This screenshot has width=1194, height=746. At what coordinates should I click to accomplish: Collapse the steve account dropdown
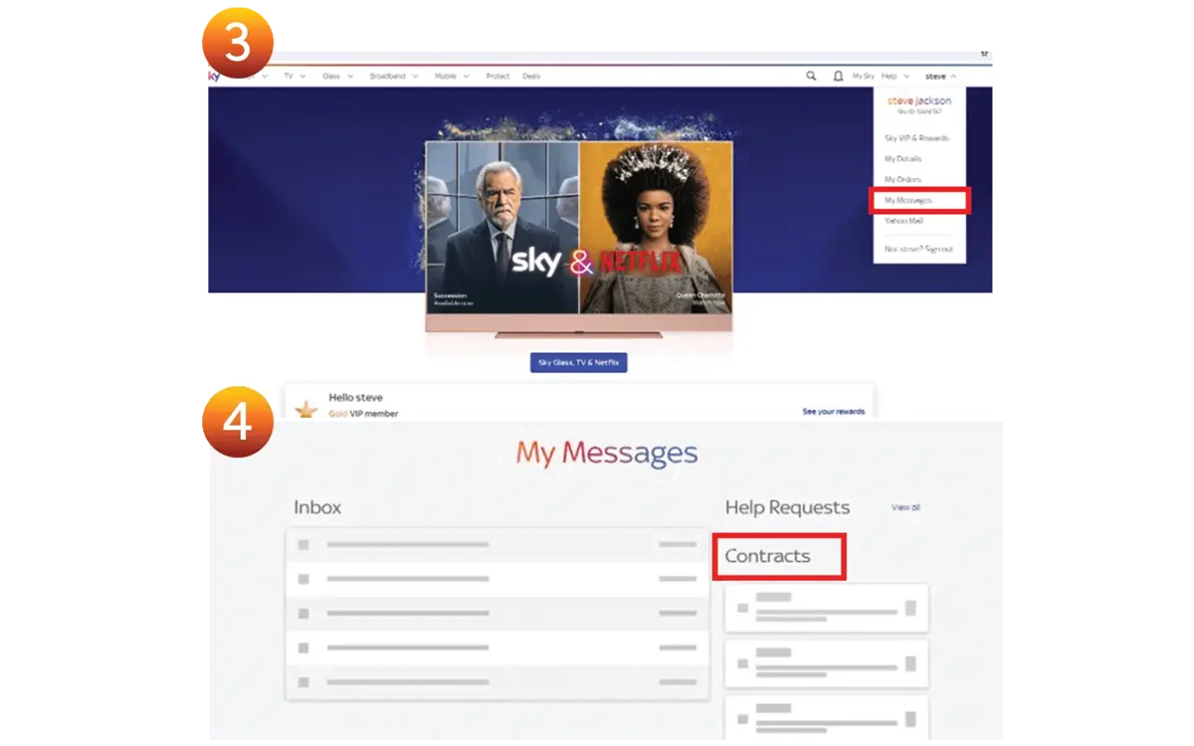(940, 77)
